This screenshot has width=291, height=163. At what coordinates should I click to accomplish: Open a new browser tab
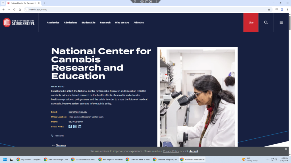[44, 3]
